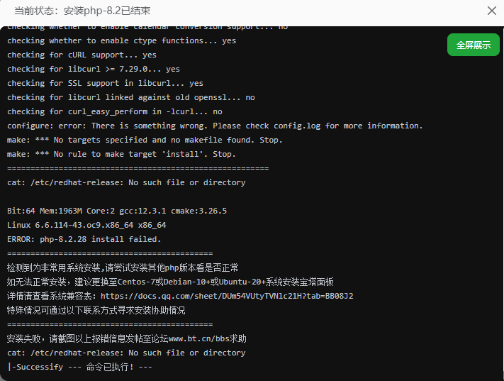Click the green 全屏展示 button

pos(473,45)
